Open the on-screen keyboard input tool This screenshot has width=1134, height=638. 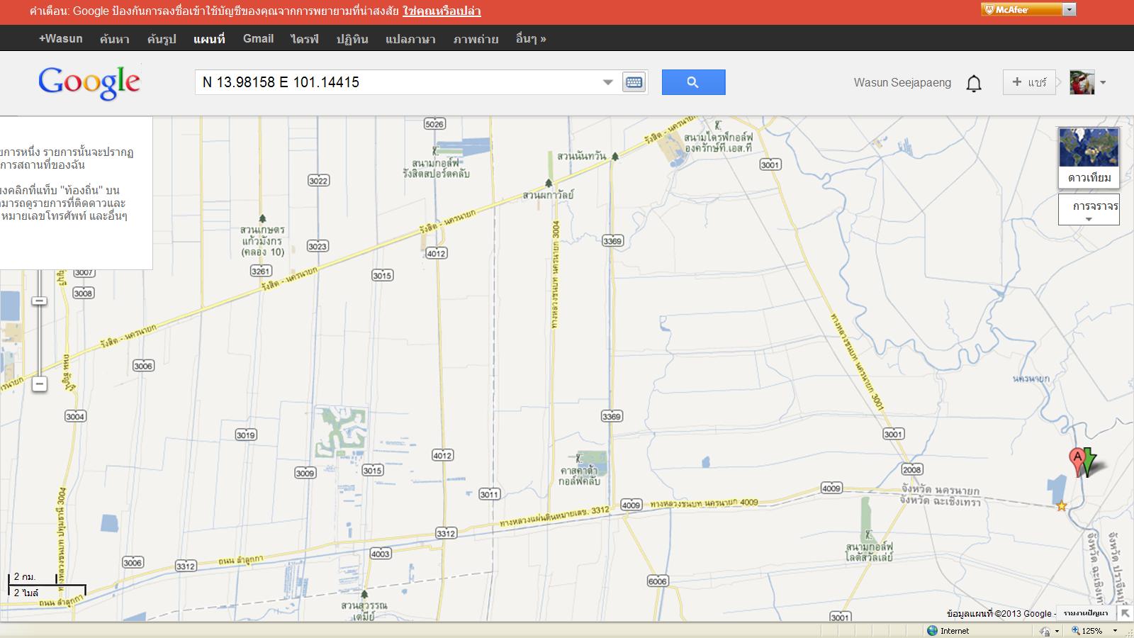[634, 82]
